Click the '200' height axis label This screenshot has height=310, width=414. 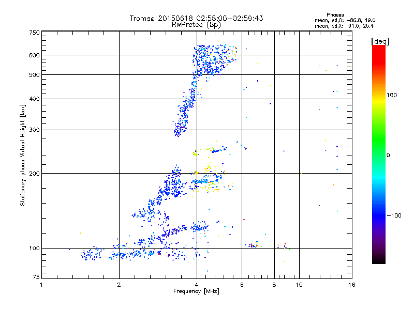(35, 174)
